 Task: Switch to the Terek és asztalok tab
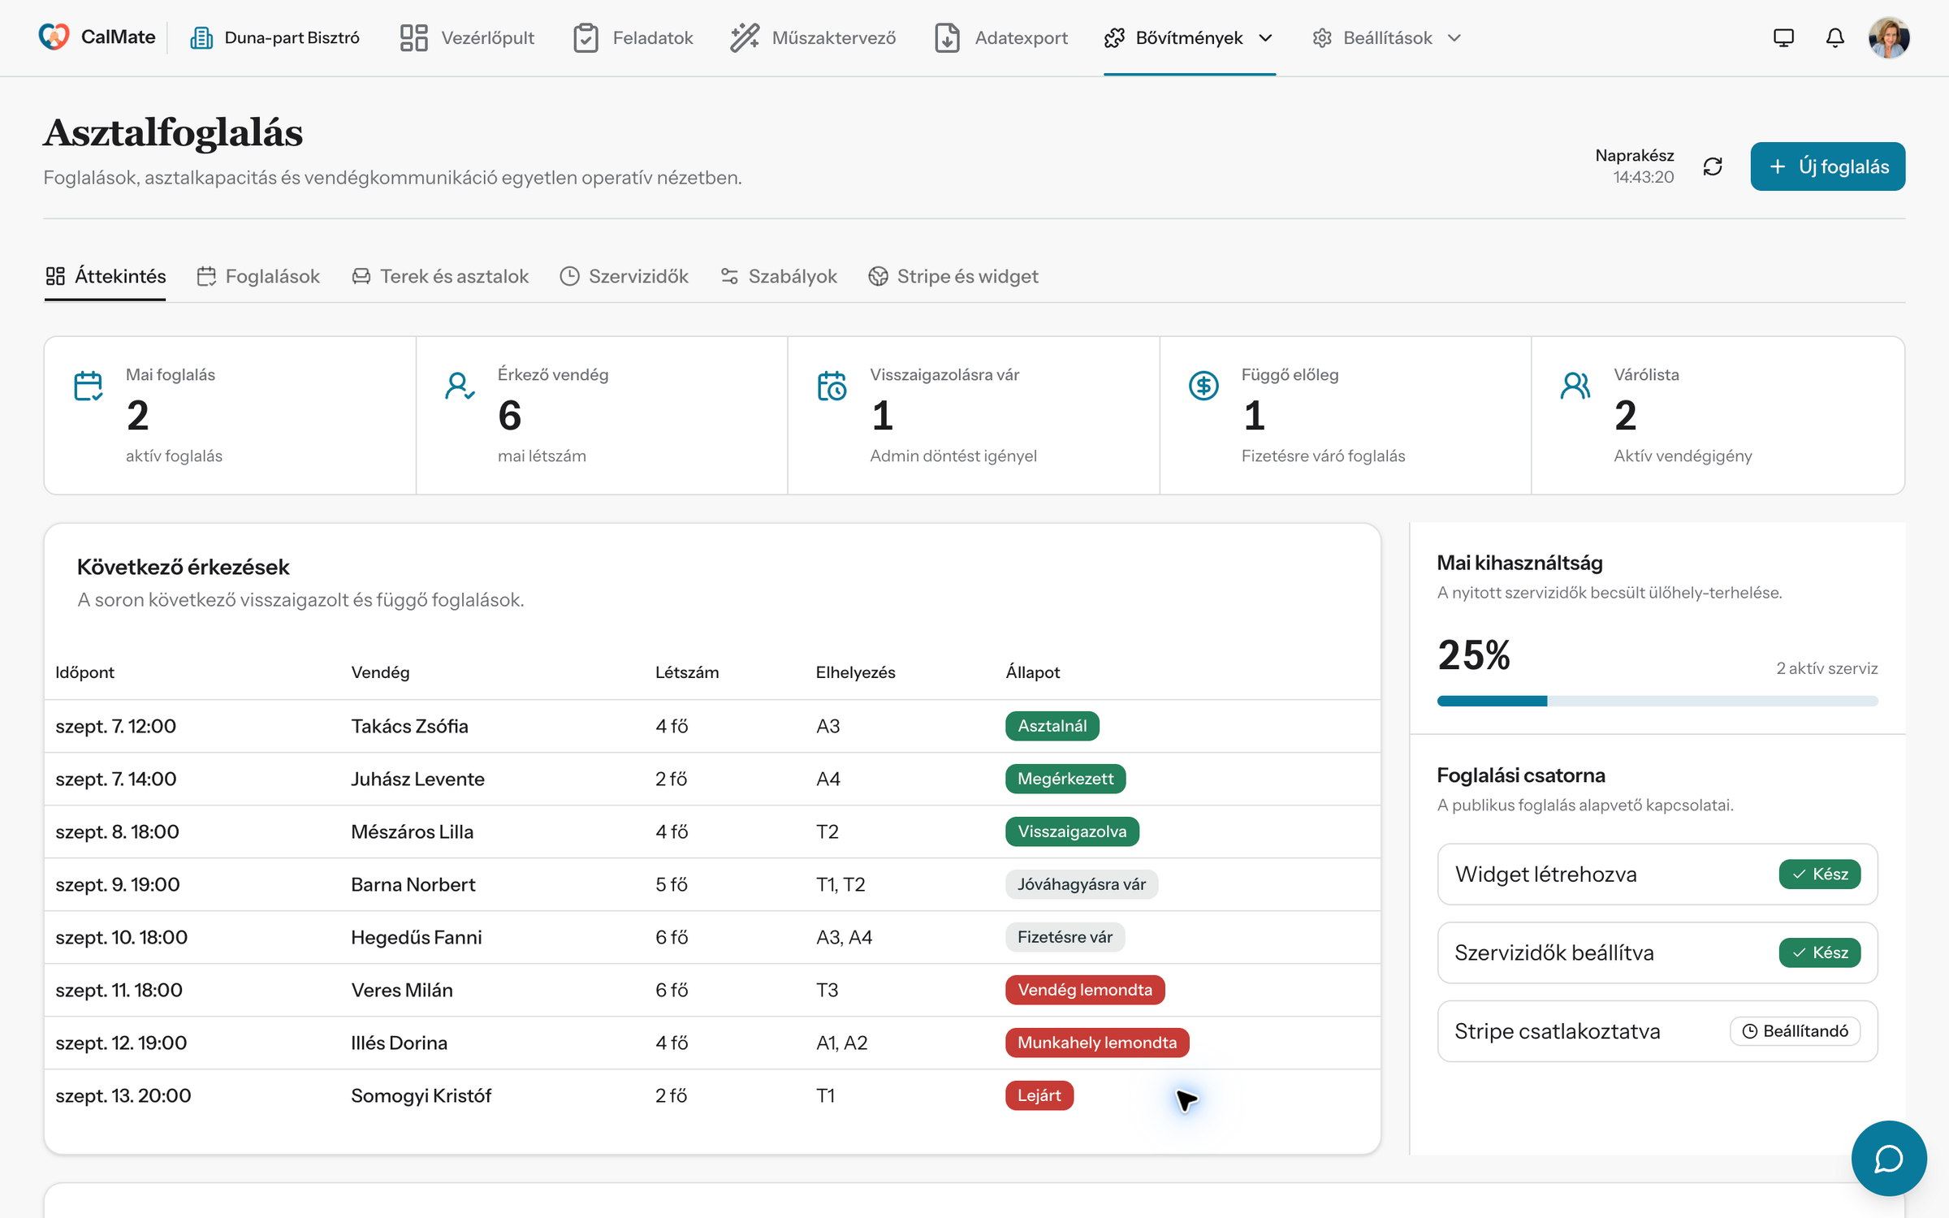(x=440, y=277)
